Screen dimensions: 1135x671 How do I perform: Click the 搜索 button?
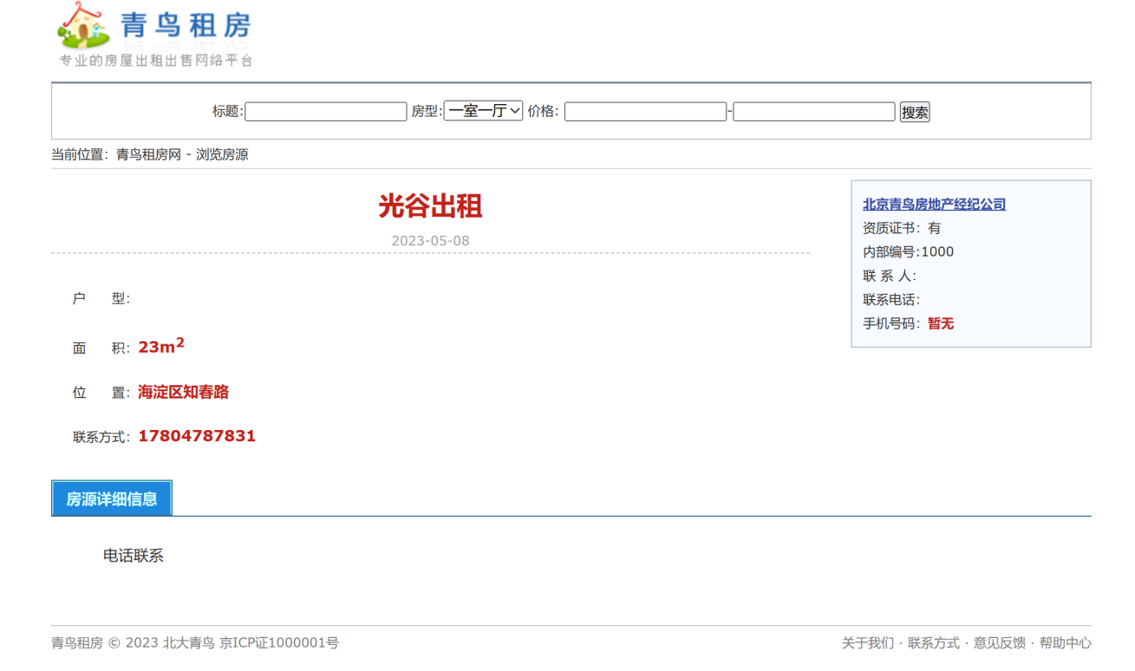click(x=915, y=112)
